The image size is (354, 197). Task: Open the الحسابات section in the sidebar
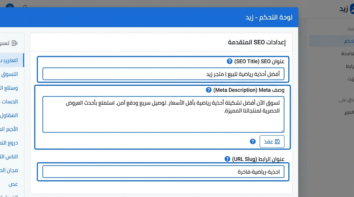(10, 102)
